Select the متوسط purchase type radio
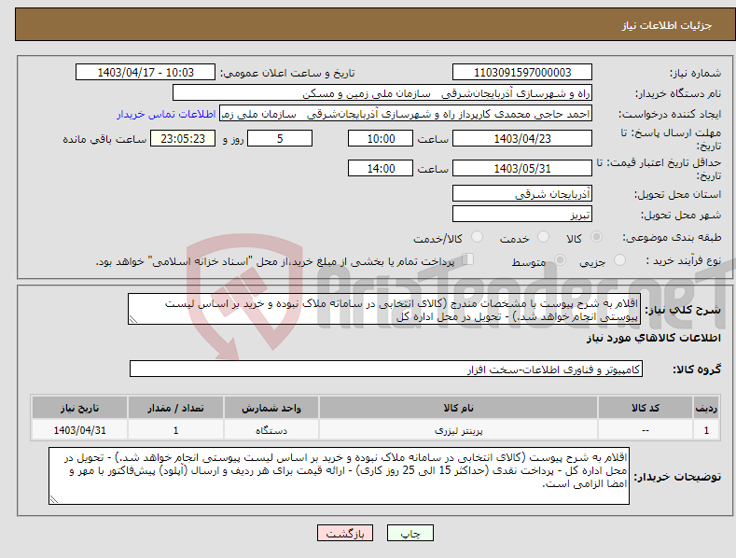This screenshot has width=736, height=558. pos(560,260)
